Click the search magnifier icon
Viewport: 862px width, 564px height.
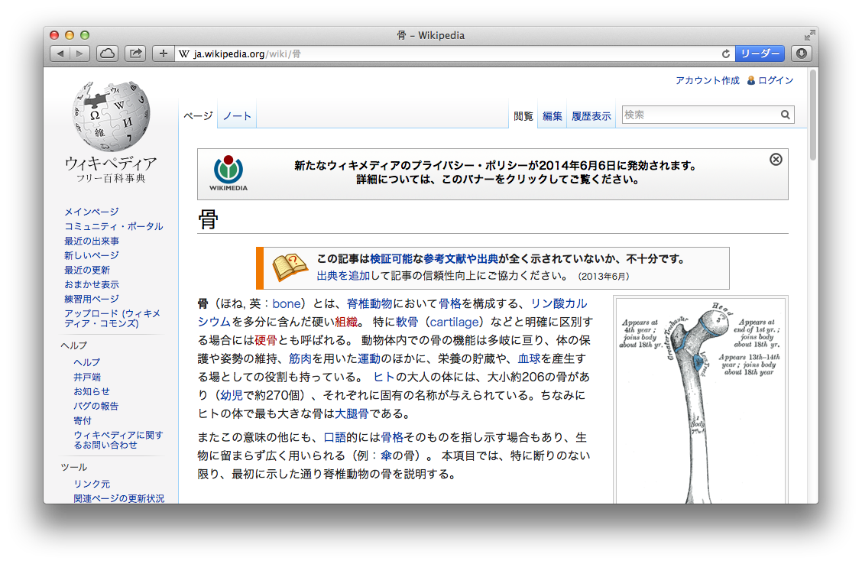(x=785, y=115)
